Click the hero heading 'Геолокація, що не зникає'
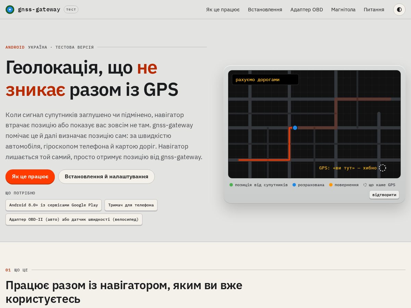This screenshot has height=308, width=411. [x=92, y=78]
